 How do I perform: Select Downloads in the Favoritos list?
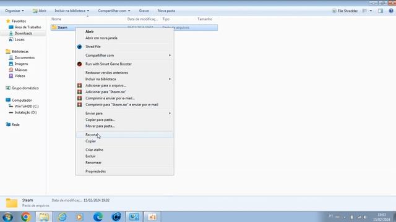[x=20, y=33]
